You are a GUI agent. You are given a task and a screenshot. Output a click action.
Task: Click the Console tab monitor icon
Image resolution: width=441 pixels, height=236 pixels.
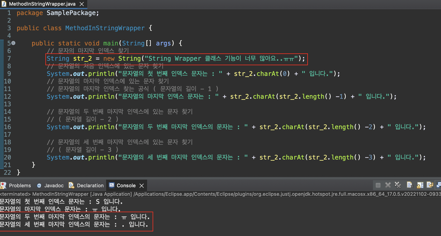(111, 185)
